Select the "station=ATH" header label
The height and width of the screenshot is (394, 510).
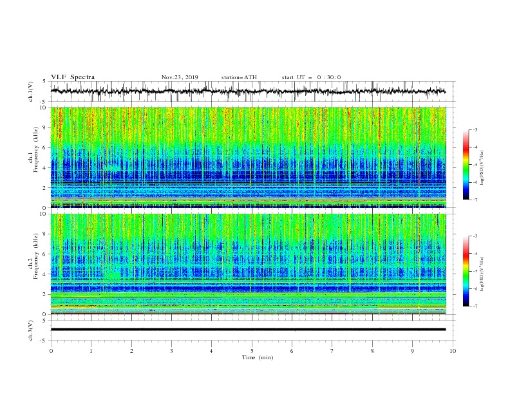click(x=239, y=77)
